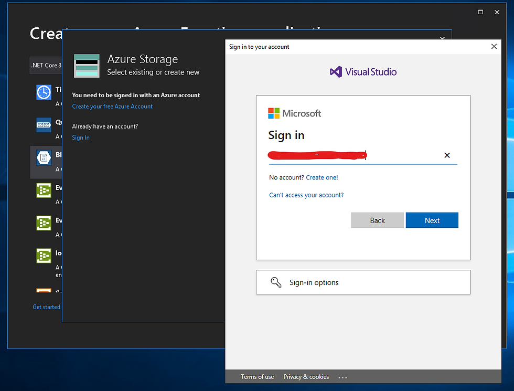Open Can't access your account? link

(306, 195)
